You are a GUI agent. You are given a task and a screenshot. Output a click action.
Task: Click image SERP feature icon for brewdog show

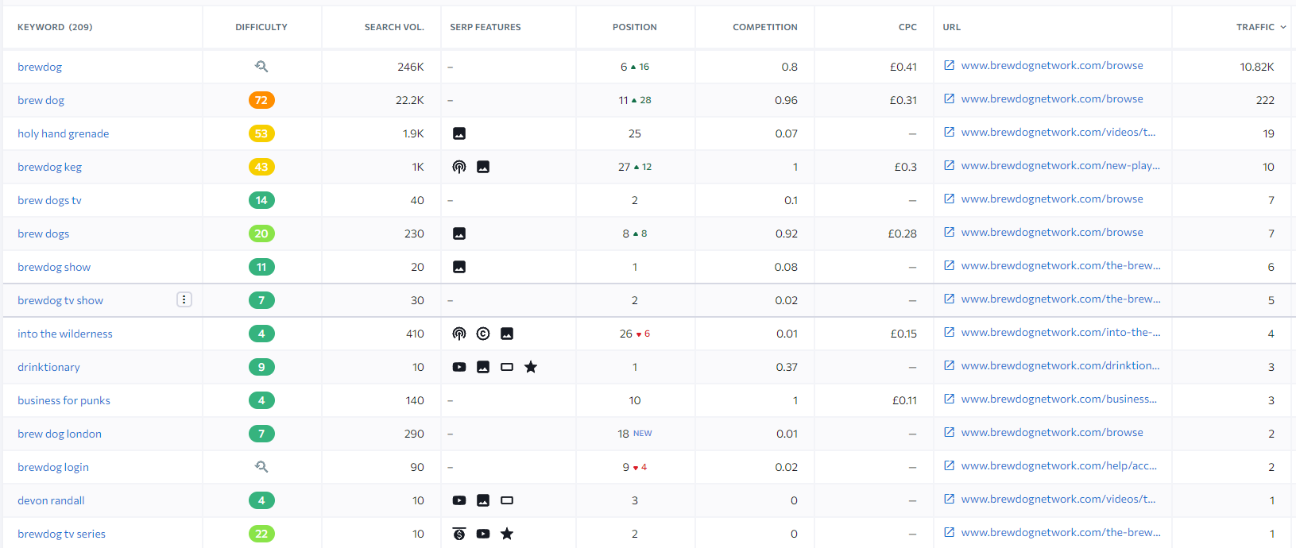tap(459, 267)
